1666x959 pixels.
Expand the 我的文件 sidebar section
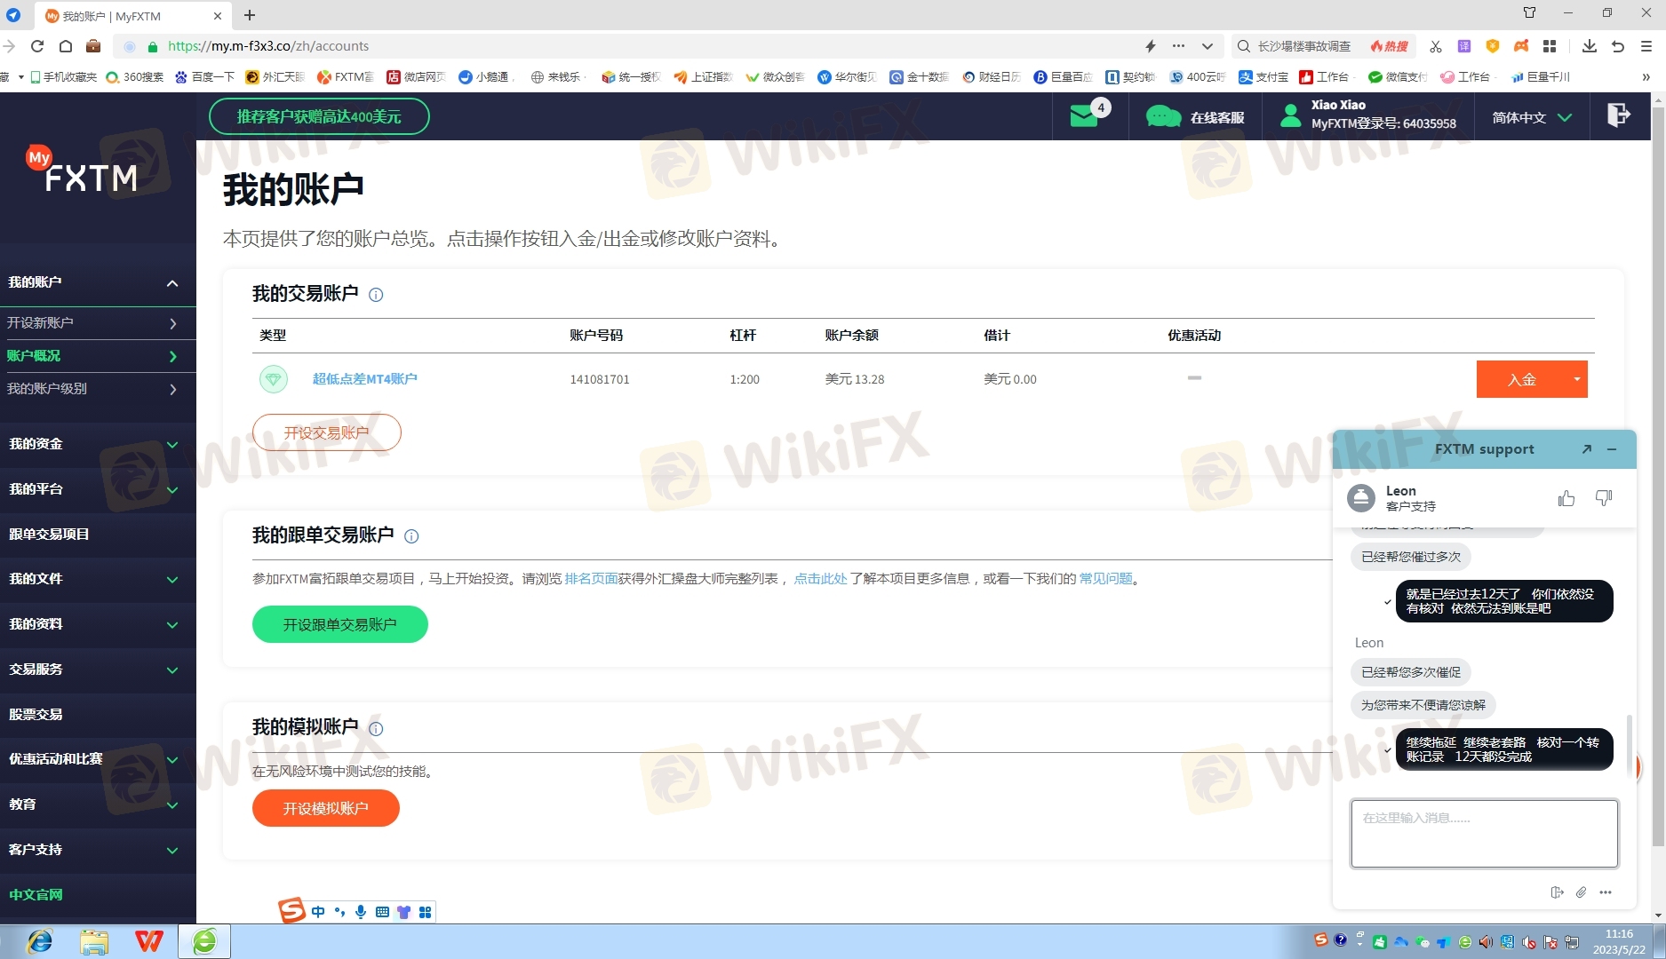172,580
